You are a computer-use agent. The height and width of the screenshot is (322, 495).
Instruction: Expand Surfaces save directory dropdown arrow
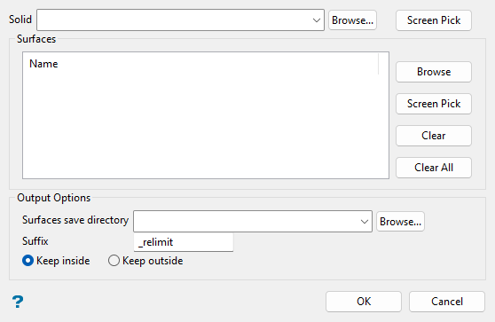click(x=365, y=222)
